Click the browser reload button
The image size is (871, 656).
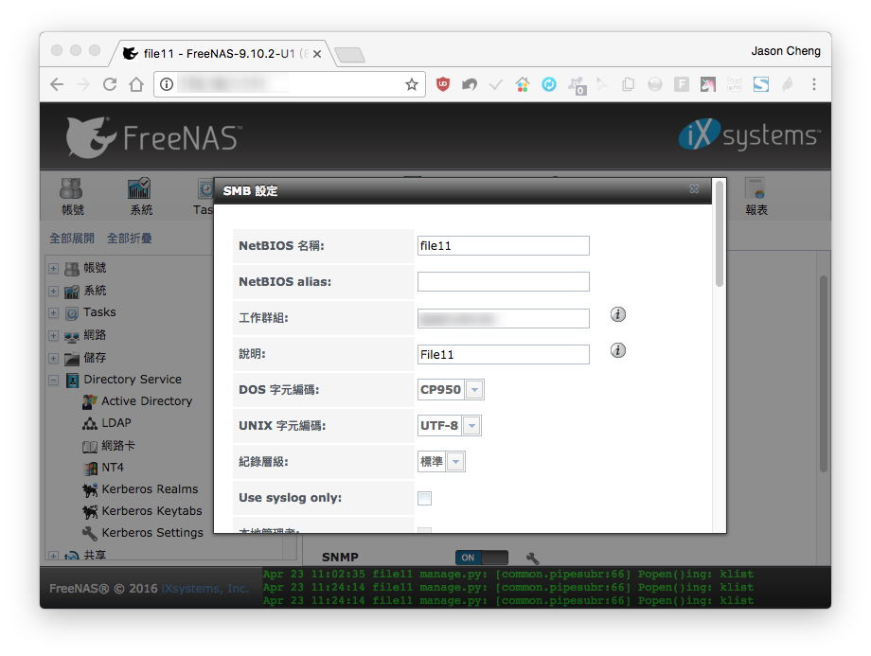click(110, 84)
